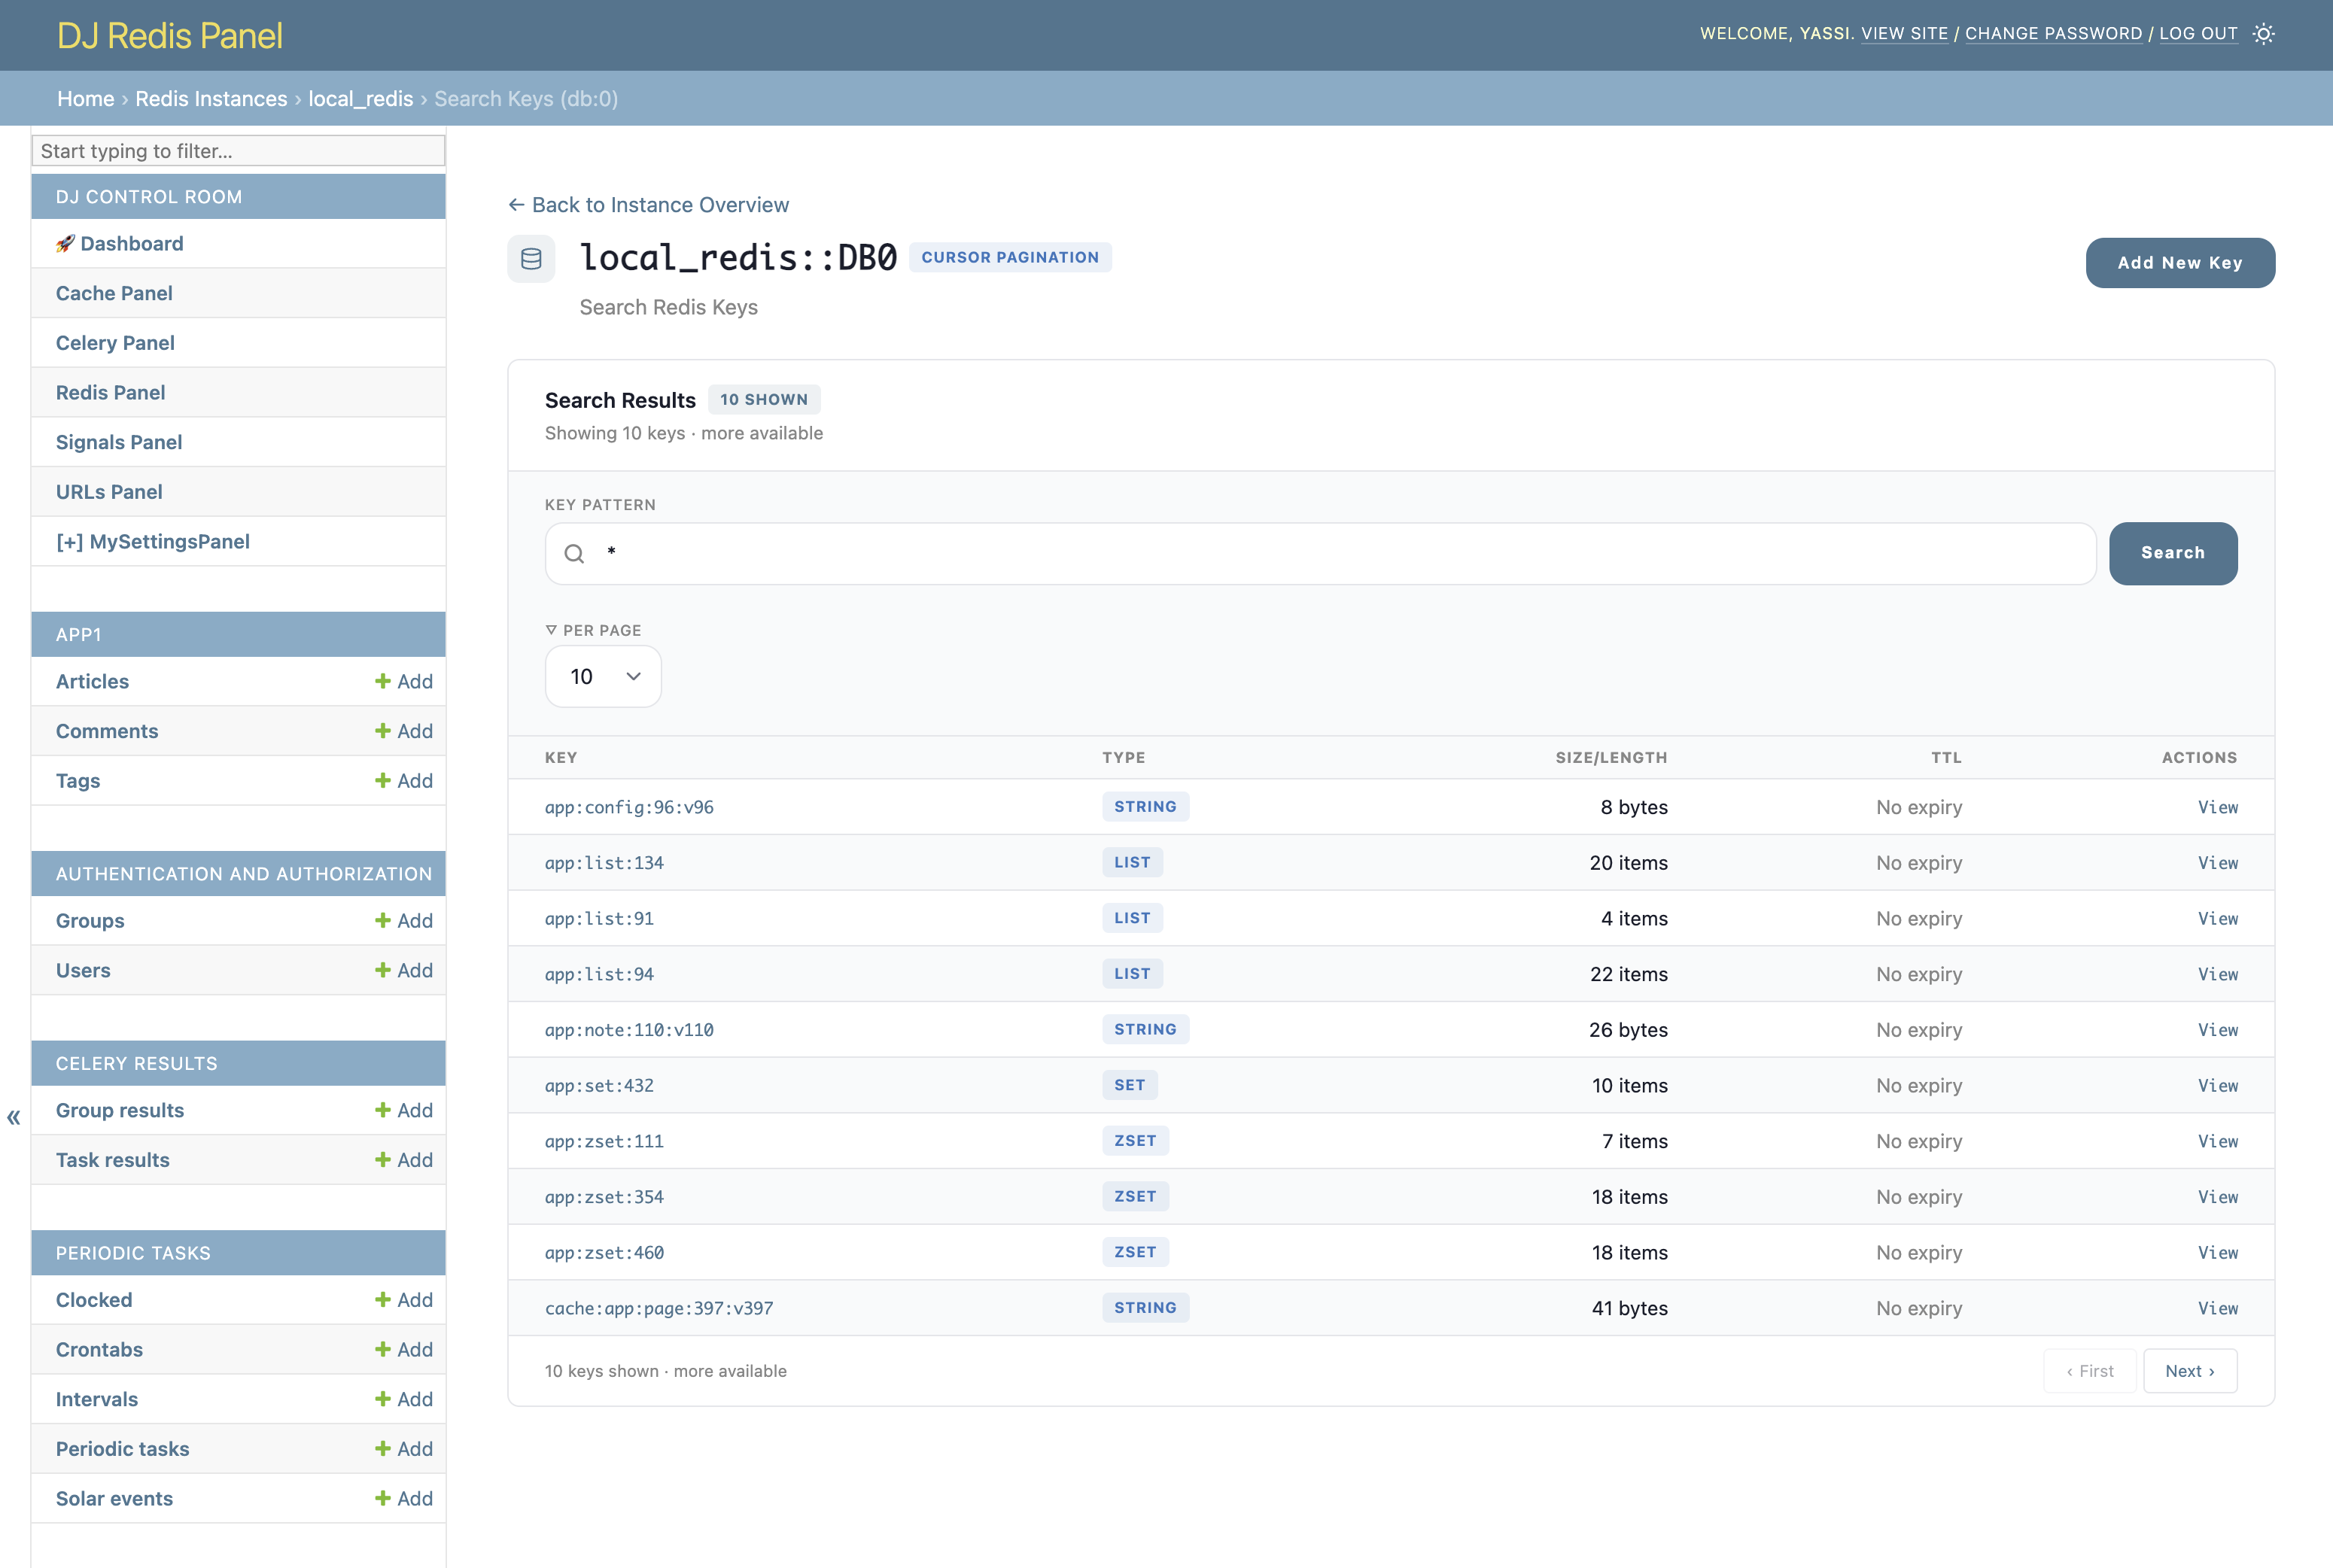Click the green plus icon for Solar events
The image size is (2333, 1568).
[x=382, y=1498]
